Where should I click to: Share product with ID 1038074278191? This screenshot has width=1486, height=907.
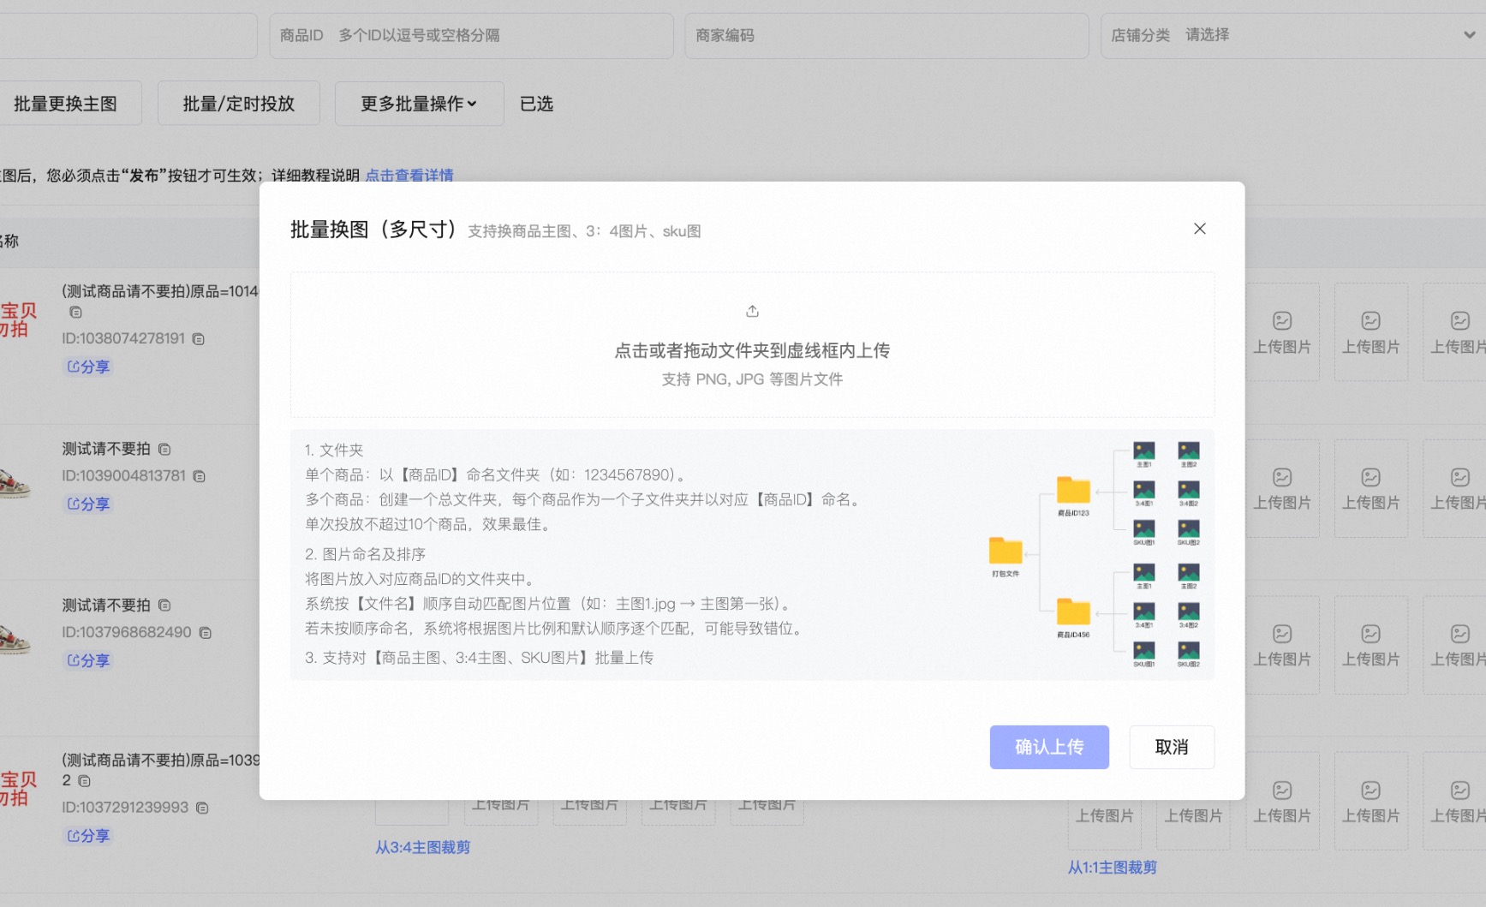[88, 367]
